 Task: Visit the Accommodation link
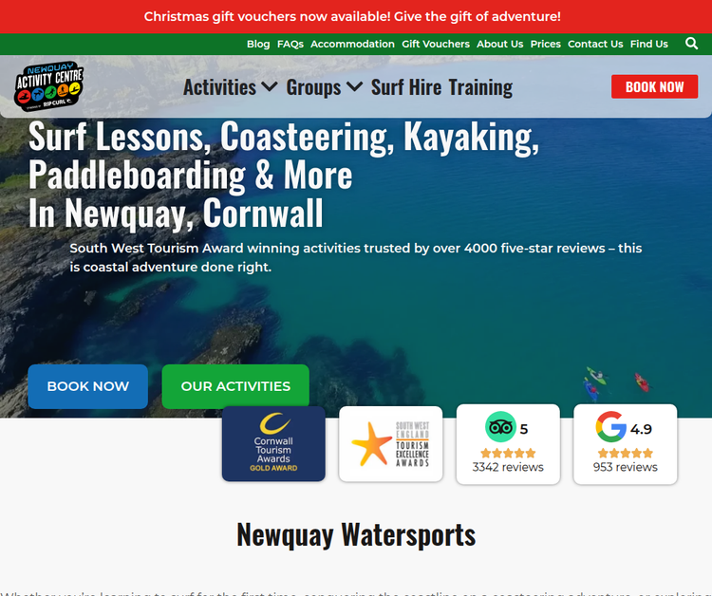pos(352,44)
